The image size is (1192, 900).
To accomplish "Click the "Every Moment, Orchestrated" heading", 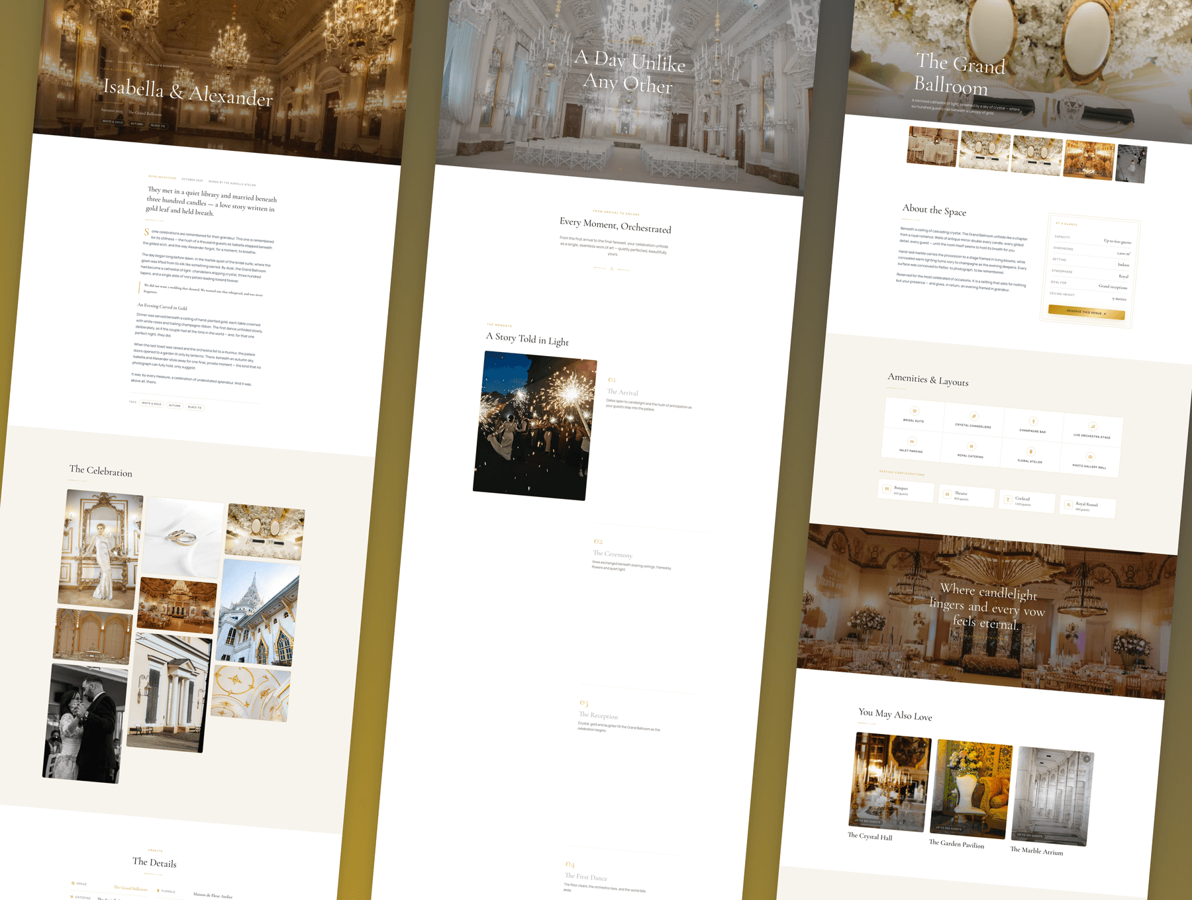I will (x=615, y=225).
